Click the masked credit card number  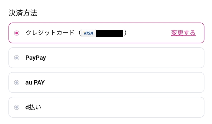(109, 33)
